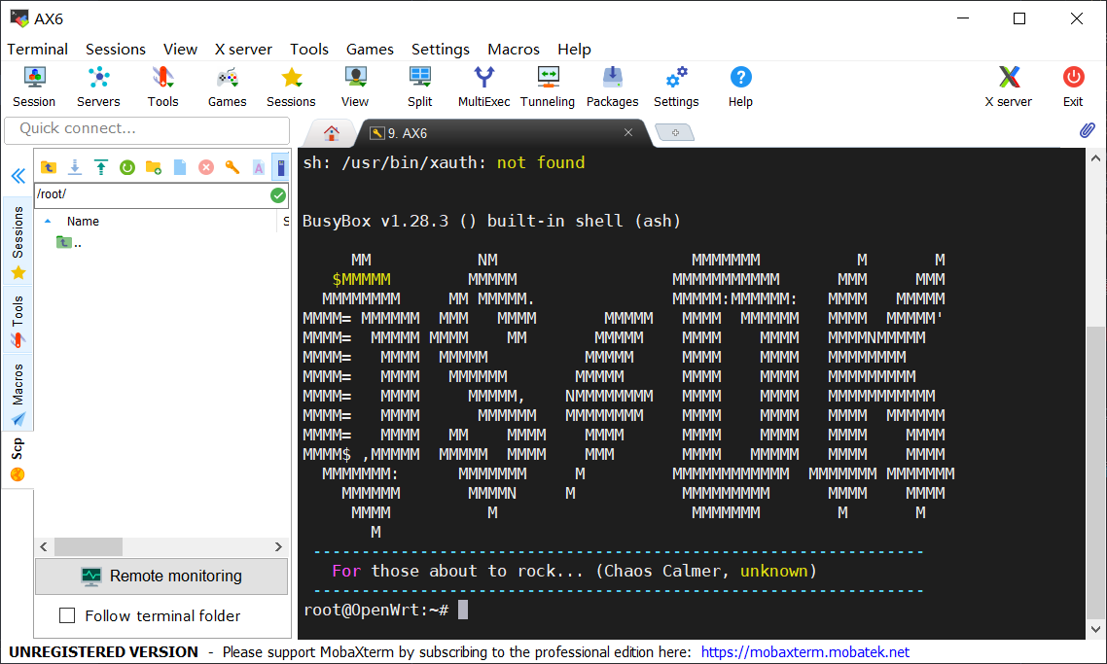Screen dimensions: 1107x664
Task: Click the Split terminal icon
Action: (420, 86)
